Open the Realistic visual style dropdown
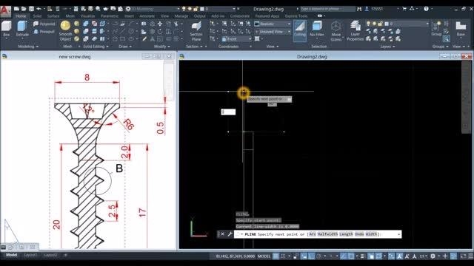Screen dimensions: 474x266 click(x=273, y=24)
